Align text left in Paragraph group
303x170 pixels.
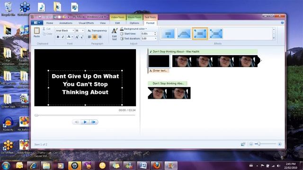coord(89,37)
